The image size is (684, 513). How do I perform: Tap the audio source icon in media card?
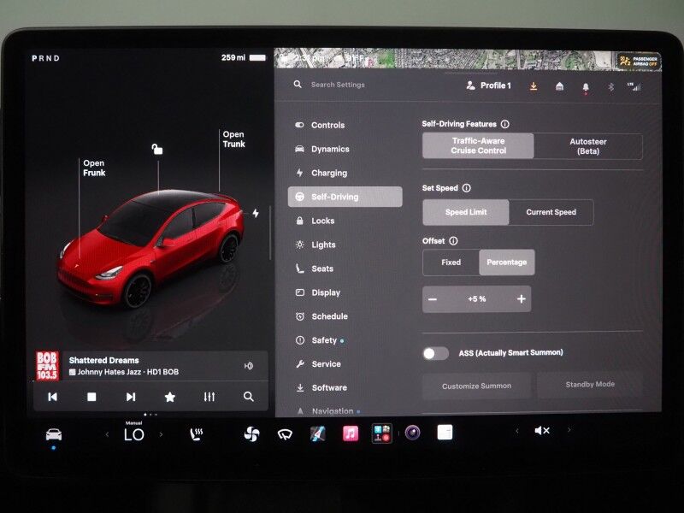[x=249, y=366]
